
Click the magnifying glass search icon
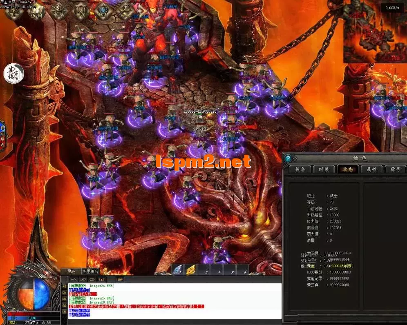coord(125,12)
